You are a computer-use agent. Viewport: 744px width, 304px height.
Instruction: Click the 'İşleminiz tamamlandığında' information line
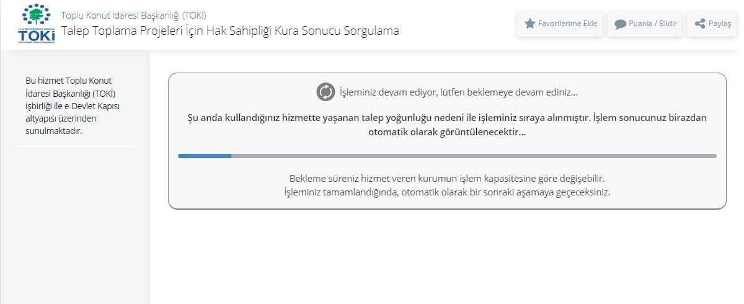[x=446, y=192]
